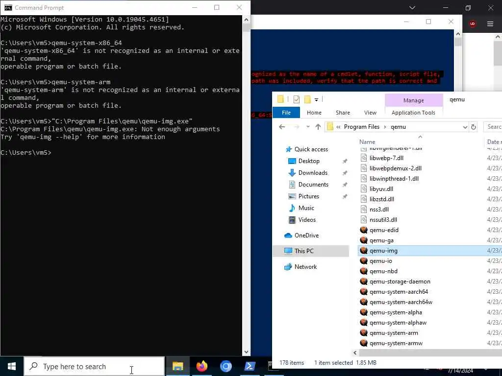The image size is (502, 376).
Task: Click the nssutil3.dll file name
Action: [383, 220]
